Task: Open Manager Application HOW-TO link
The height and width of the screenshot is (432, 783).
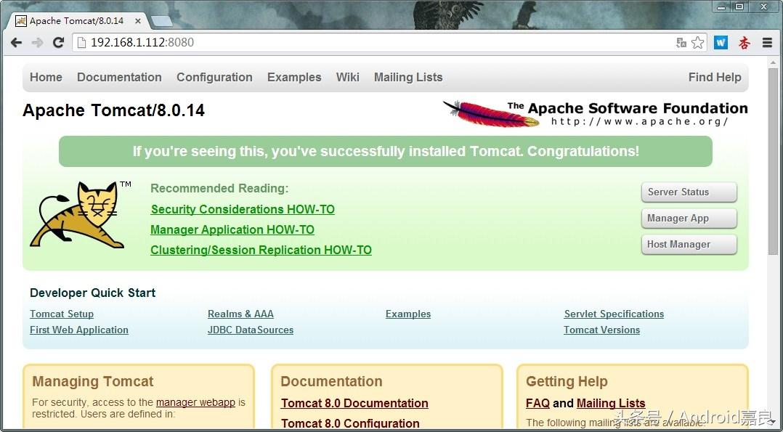Action: point(232,229)
